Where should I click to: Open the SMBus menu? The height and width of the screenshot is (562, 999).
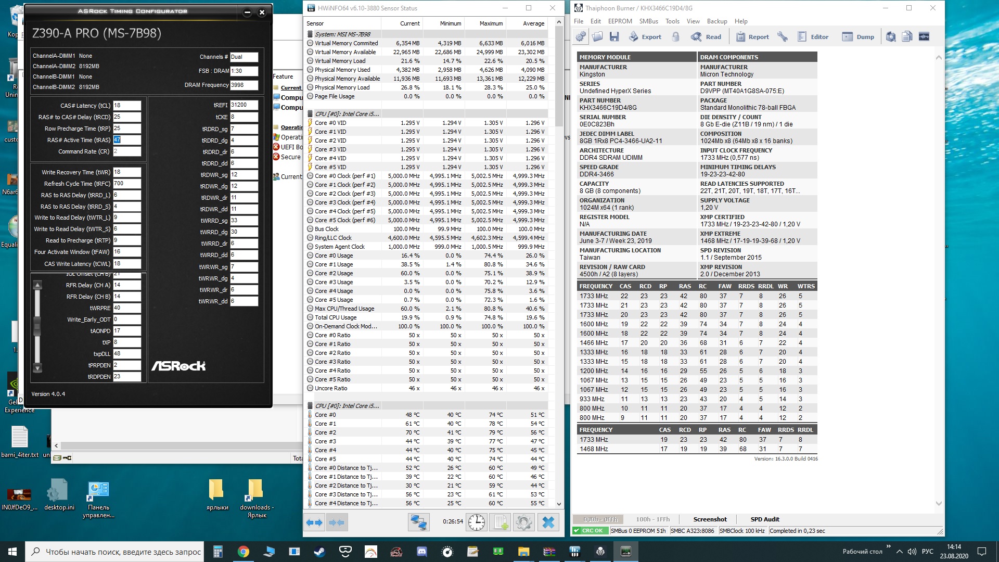click(x=648, y=21)
